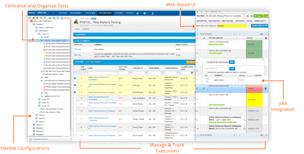Check test run 7 assigned to Andrew Steloff
Viewport: 304px width, 154px height.
[75, 119]
